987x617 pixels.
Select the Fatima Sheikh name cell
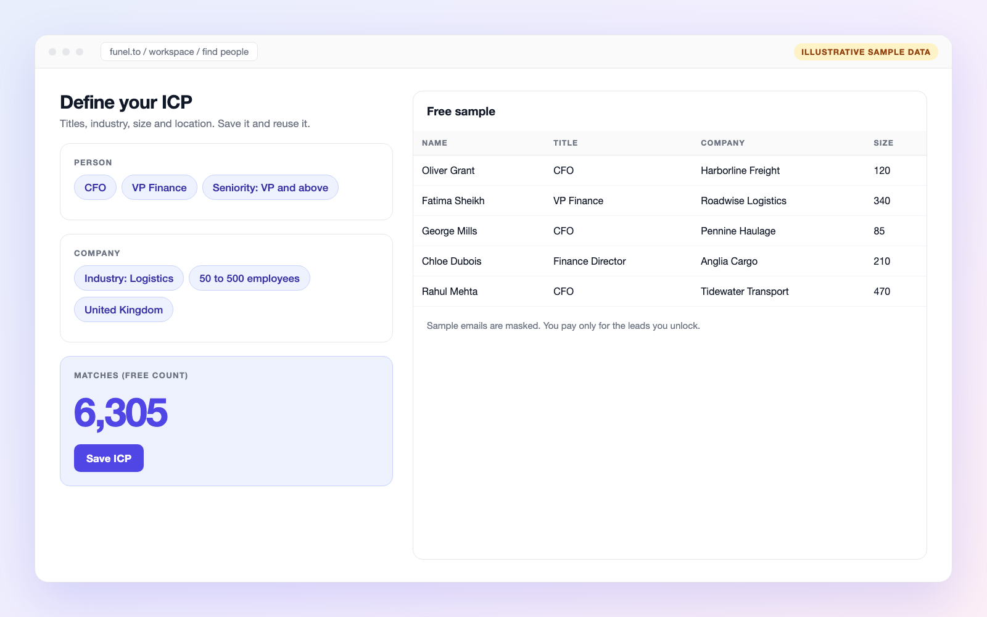click(453, 201)
